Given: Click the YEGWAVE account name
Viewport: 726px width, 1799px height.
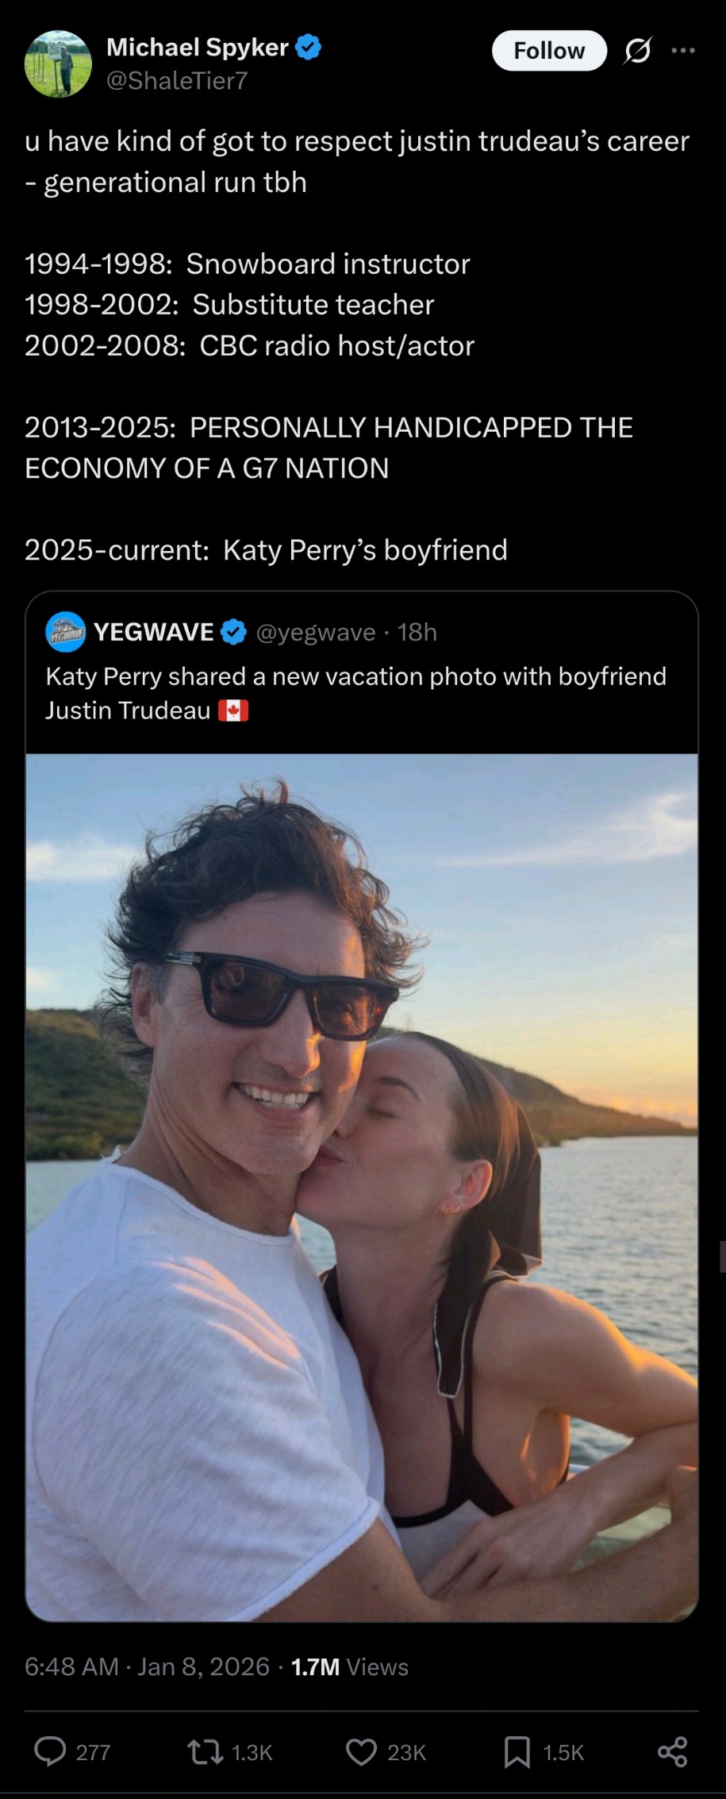Looking at the screenshot, I should pyautogui.click(x=154, y=632).
